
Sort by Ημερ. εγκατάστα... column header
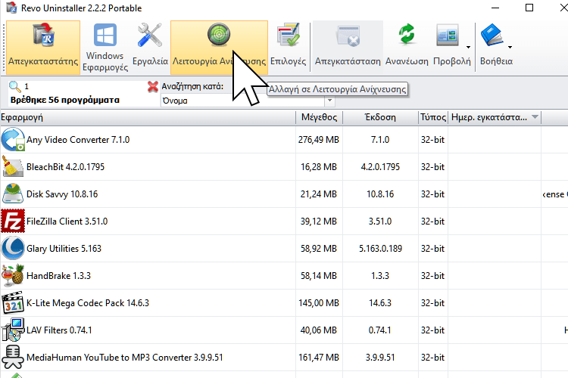click(x=495, y=118)
